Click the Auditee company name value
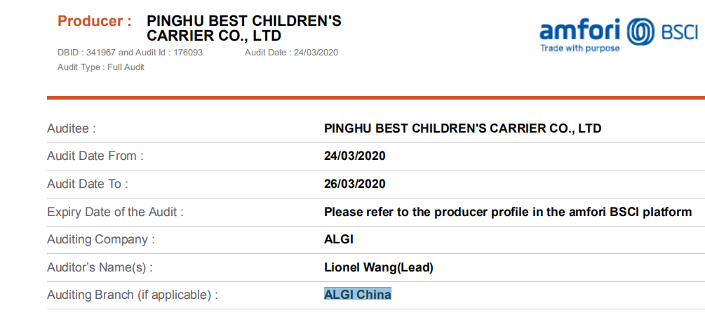 pyautogui.click(x=462, y=128)
